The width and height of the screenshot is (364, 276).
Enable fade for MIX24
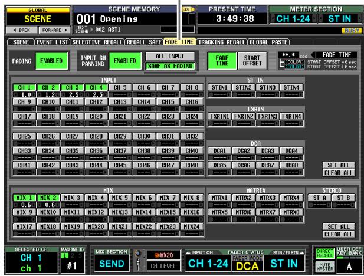point(192,226)
